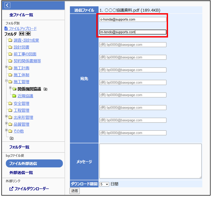Expand the 品質管理 folder tree node
Viewport: 213px width, 198px height.
(x=6, y=124)
